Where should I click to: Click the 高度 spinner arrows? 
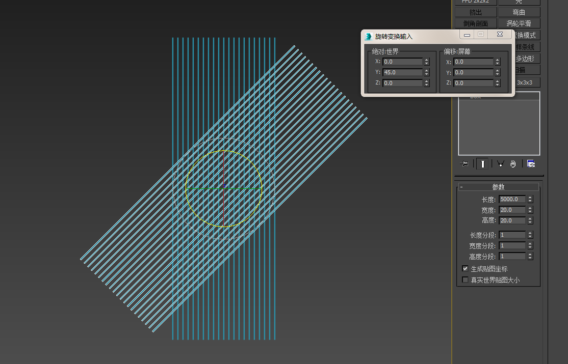click(530, 220)
